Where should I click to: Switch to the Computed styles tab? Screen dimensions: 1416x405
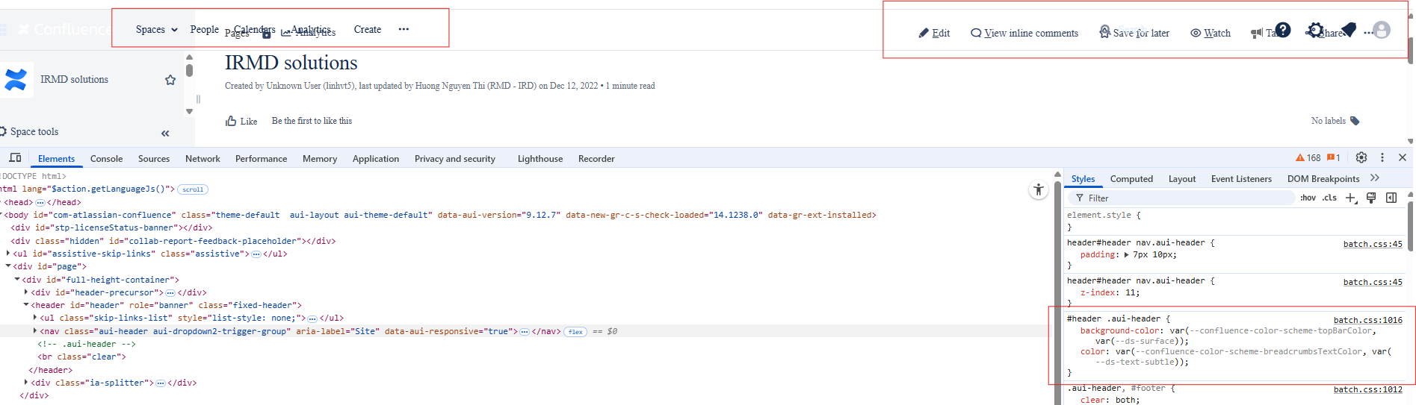(x=1131, y=179)
